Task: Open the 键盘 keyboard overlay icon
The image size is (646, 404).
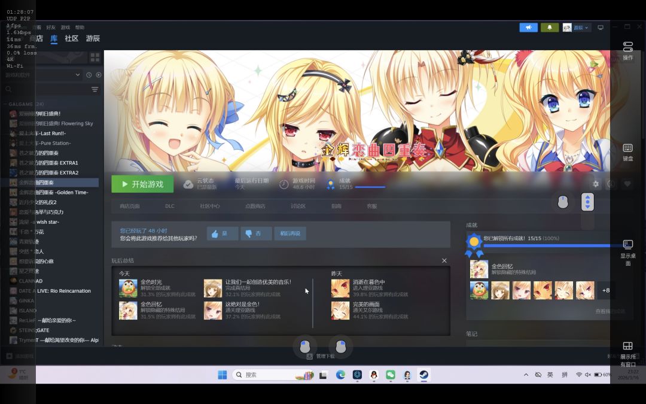Action: 627,152
